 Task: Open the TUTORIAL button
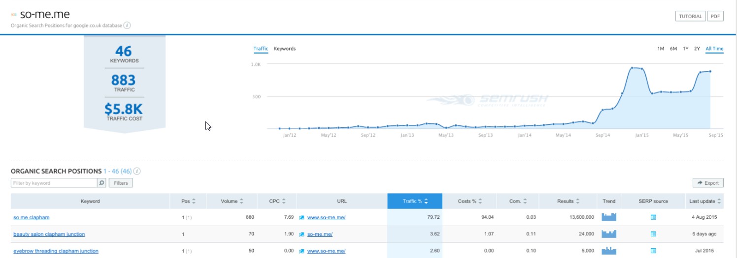[690, 16]
